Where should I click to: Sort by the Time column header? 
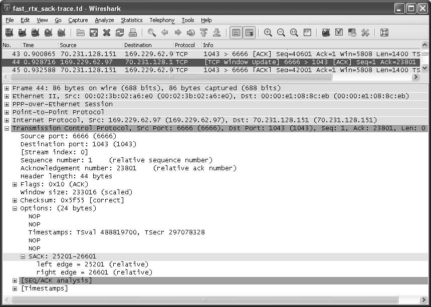click(x=40, y=45)
